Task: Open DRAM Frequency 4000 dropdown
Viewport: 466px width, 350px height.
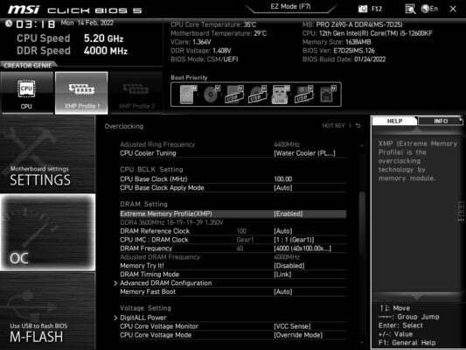Action: click(303, 248)
